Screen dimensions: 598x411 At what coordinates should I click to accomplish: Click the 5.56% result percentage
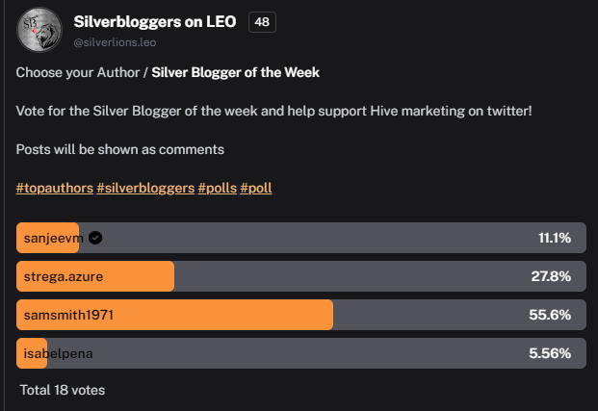(x=550, y=353)
